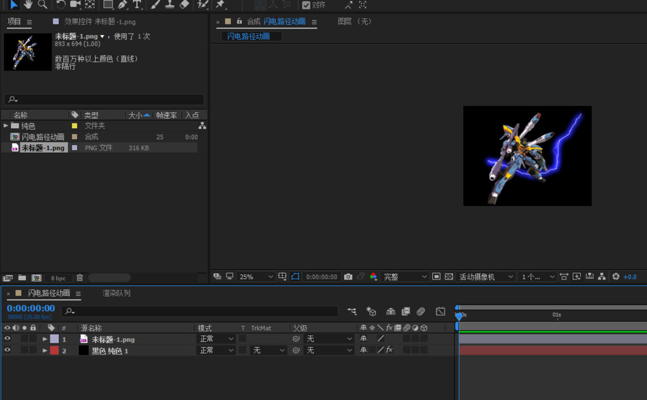Image resolution: width=647 pixels, height=400 pixels.
Task: Open the 25% magnification dropdown
Action: click(256, 276)
